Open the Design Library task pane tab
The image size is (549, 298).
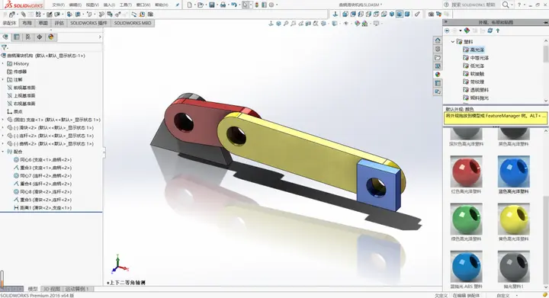(438, 49)
